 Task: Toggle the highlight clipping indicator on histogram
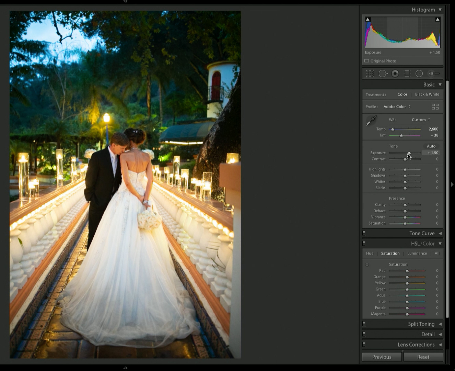(x=437, y=19)
